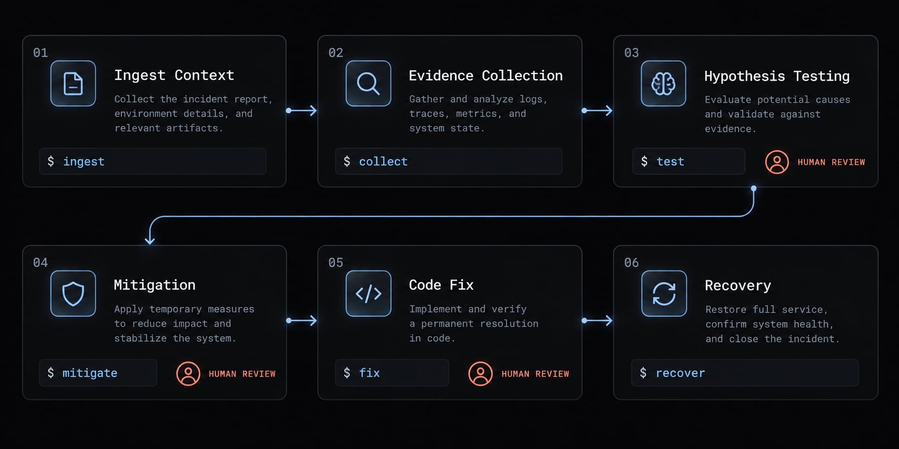Click the 'Ingest Context' heading
Viewport: 899px width, 449px height.
pos(174,75)
